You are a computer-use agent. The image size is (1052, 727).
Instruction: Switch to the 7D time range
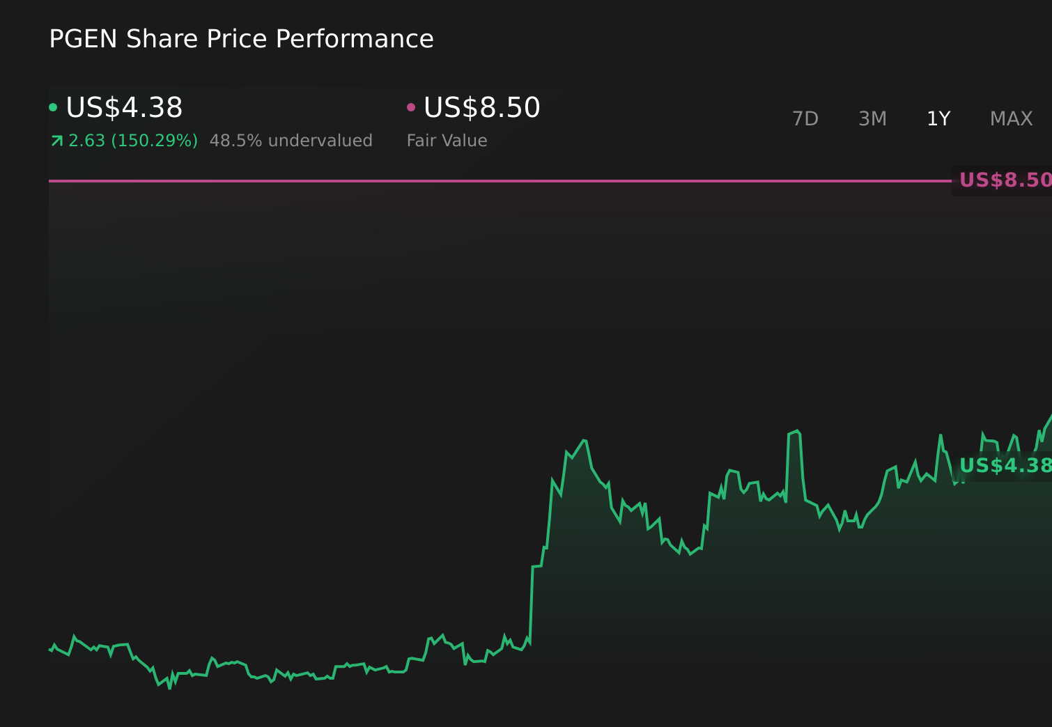tap(805, 118)
